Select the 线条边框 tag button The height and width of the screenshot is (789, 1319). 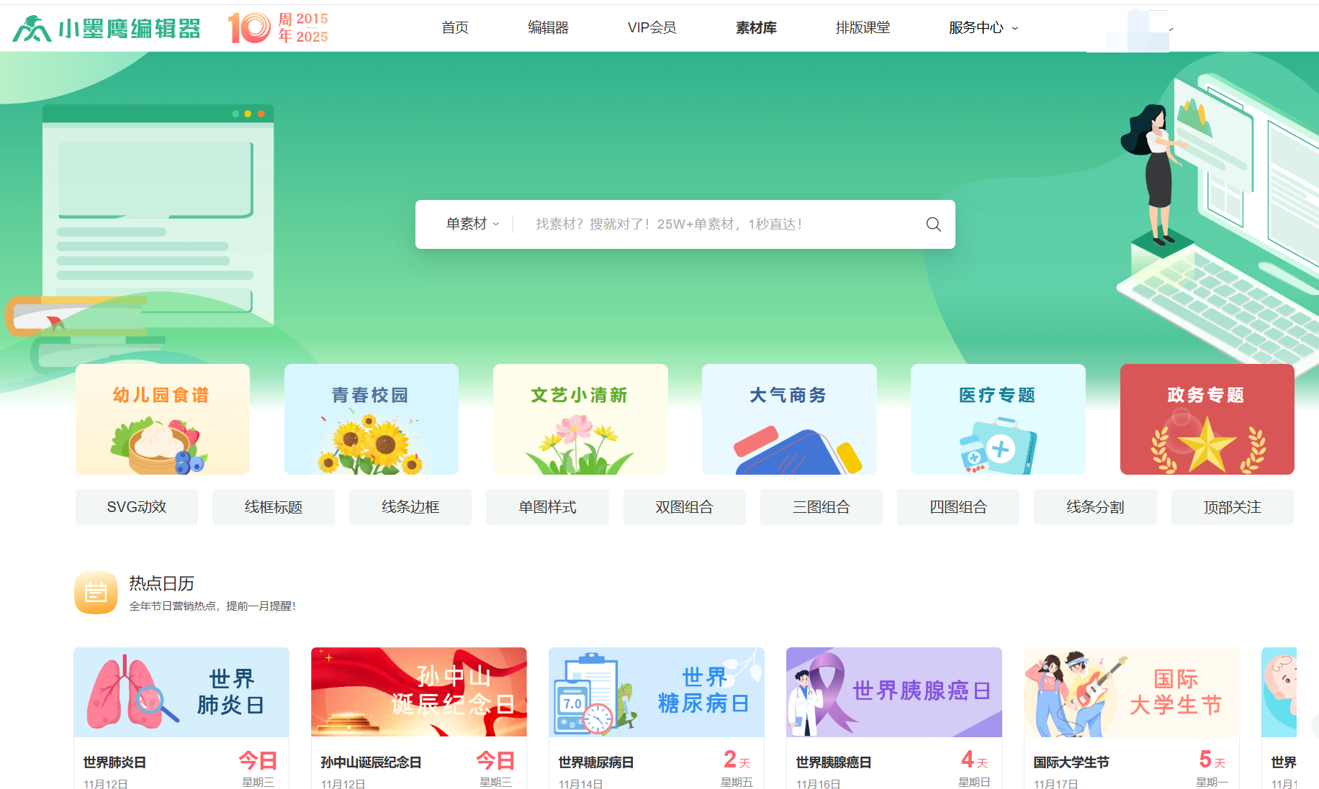[x=410, y=507]
